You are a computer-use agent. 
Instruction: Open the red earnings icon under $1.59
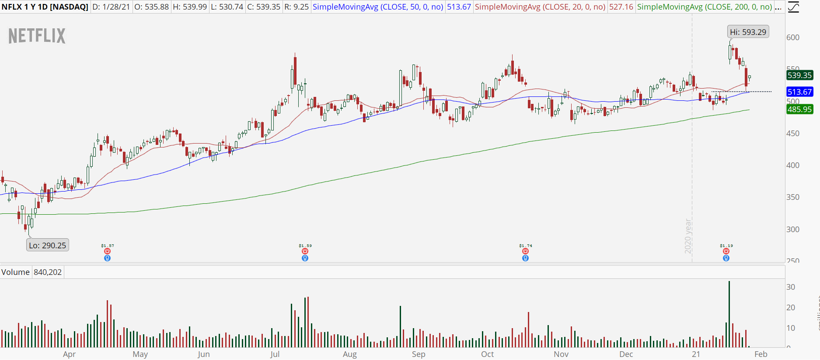[x=305, y=251]
